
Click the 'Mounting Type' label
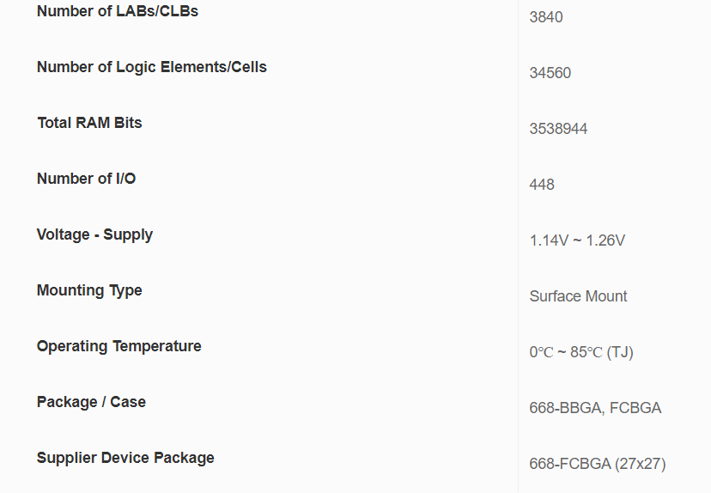point(89,290)
